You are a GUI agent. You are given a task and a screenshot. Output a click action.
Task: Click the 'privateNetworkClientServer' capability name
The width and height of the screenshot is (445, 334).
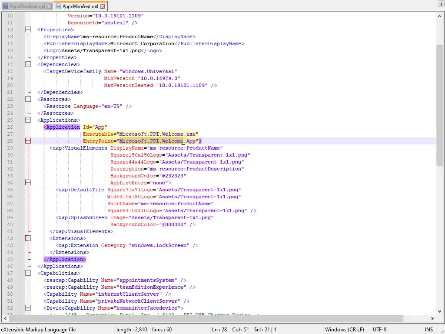pos(138,301)
